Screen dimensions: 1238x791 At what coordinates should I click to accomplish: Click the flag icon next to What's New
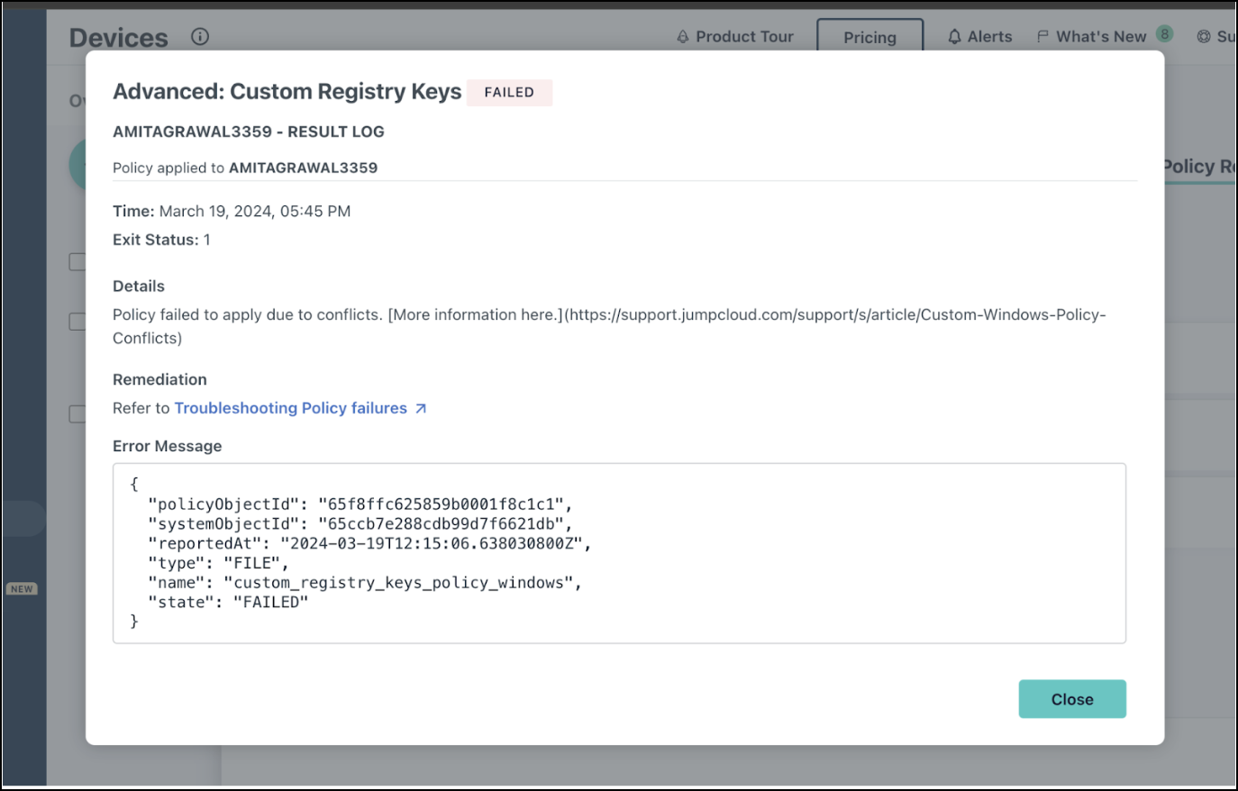coord(1042,36)
